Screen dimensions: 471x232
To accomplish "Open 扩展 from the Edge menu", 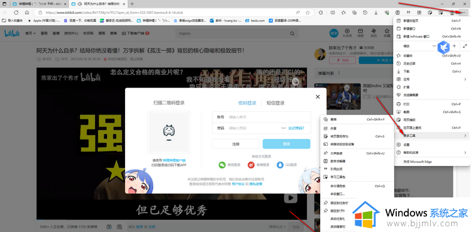I will [x=431, y=87].
